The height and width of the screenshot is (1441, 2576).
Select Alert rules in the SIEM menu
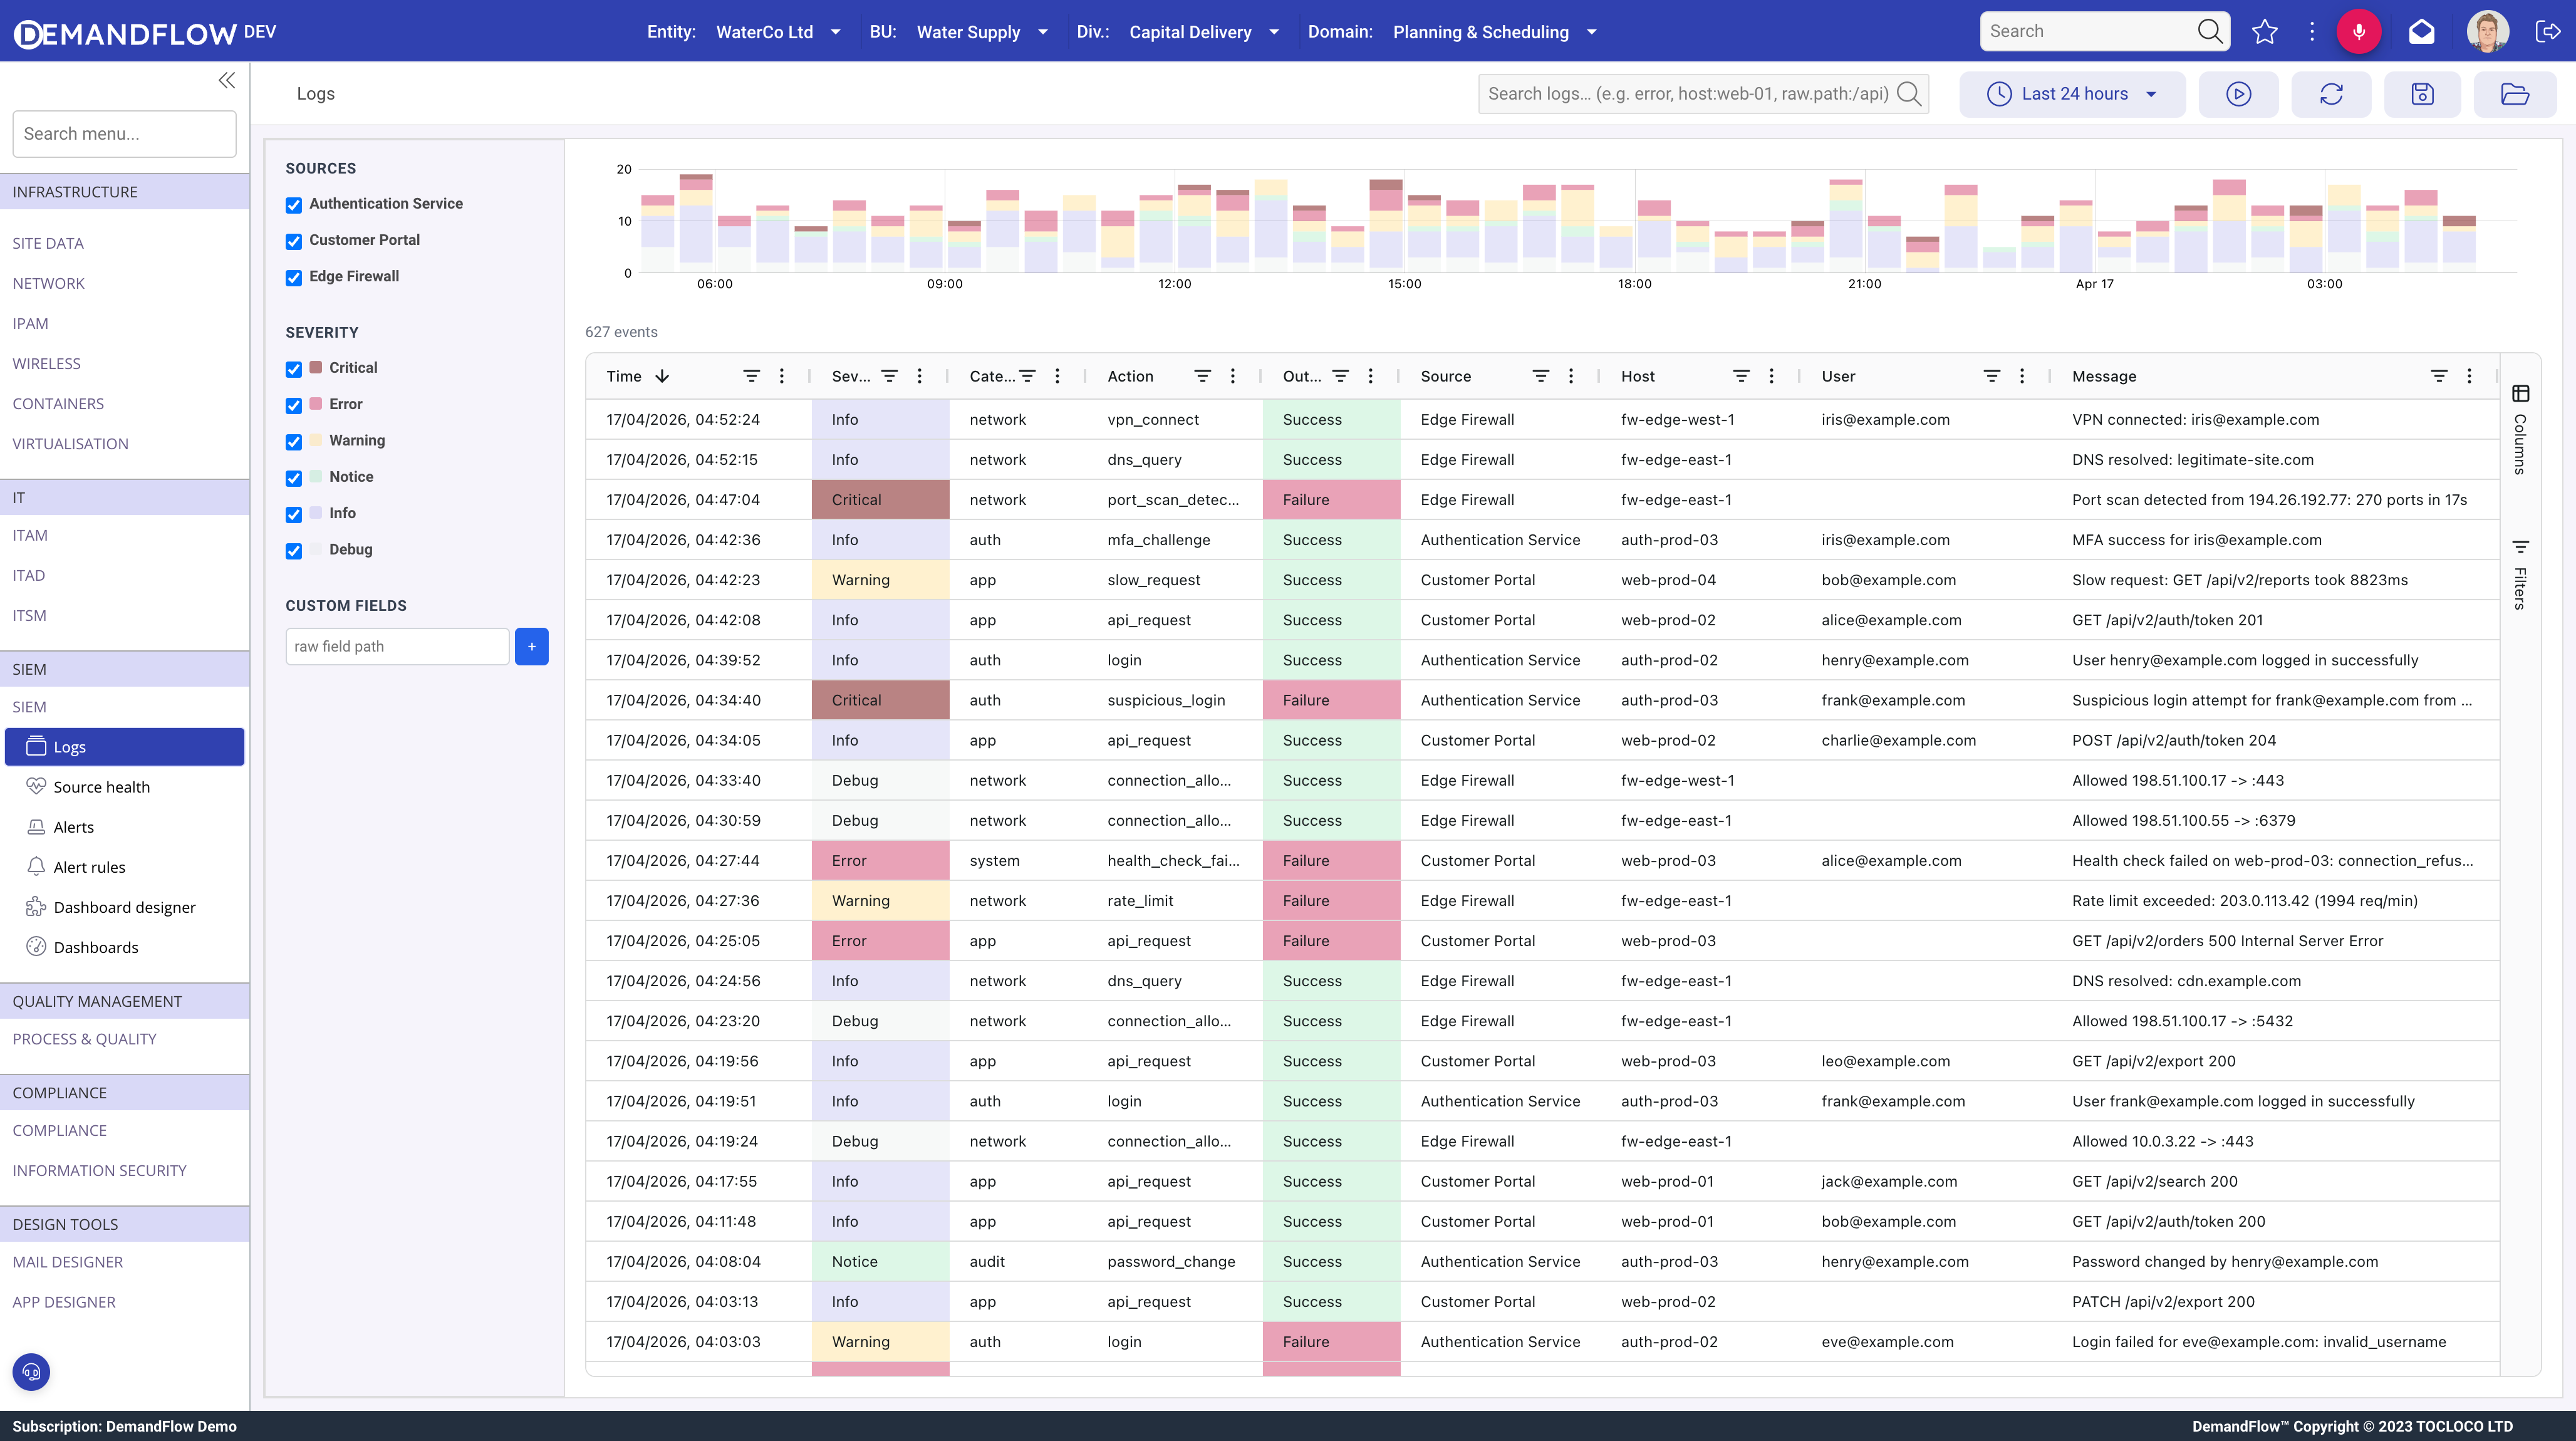click(90, 866)
